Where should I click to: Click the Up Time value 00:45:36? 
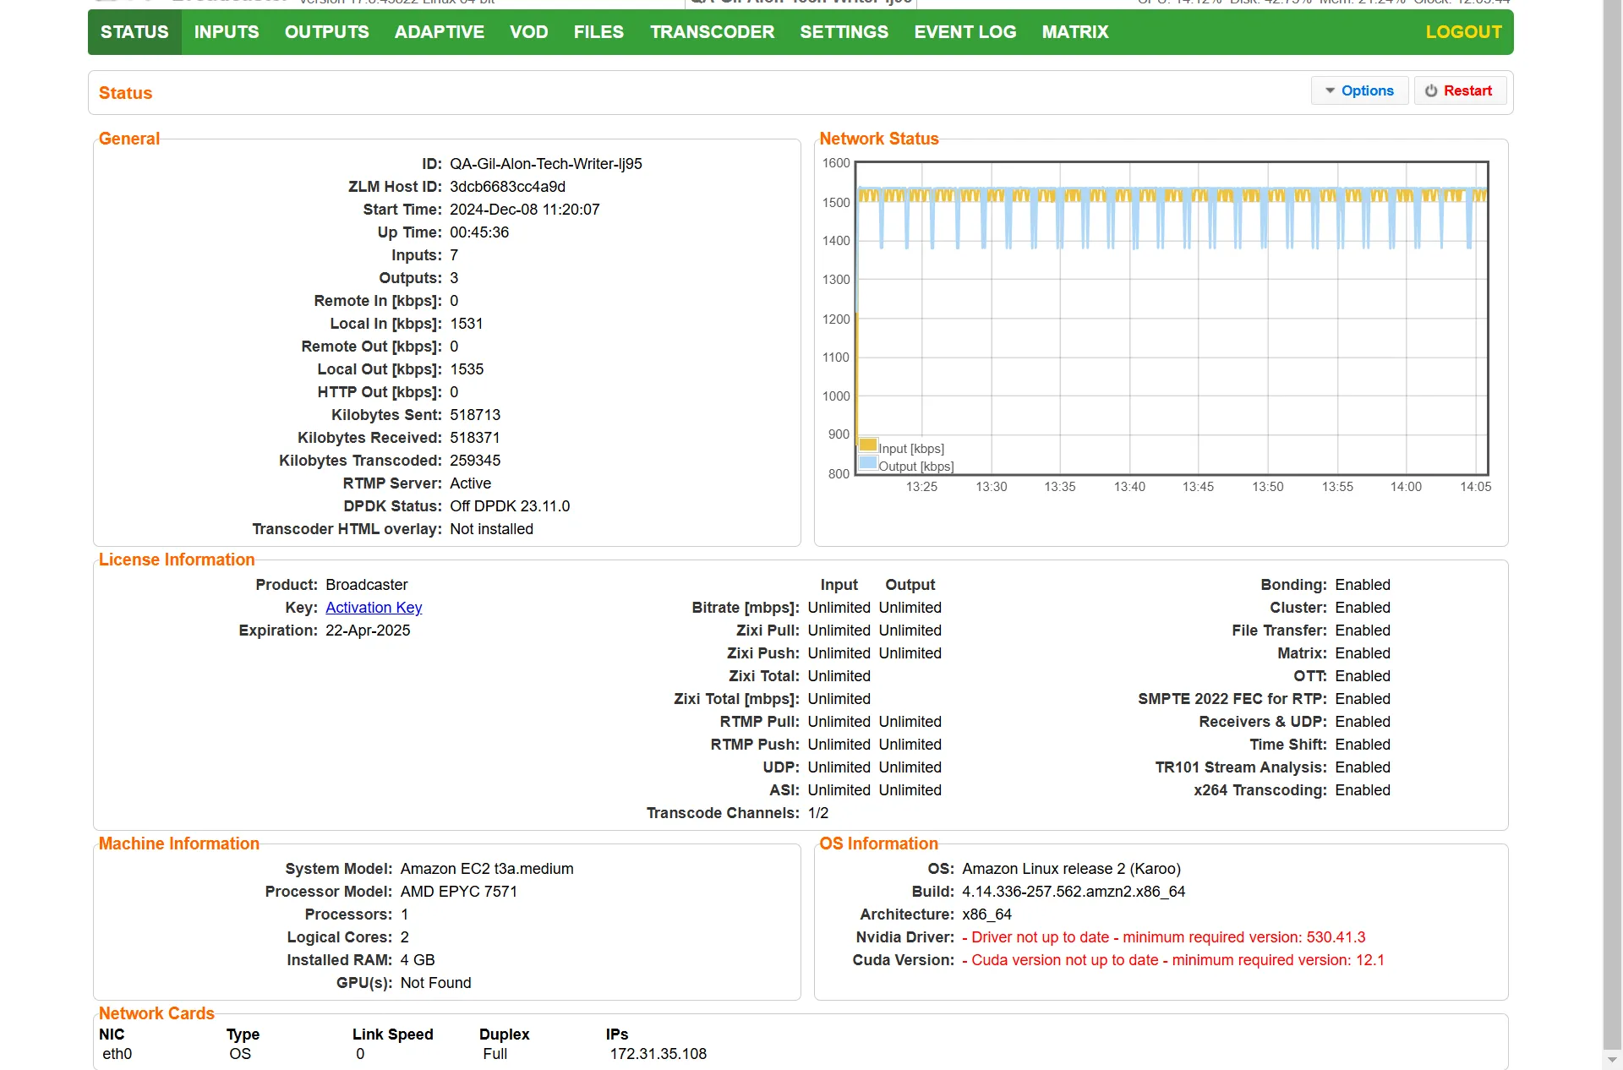point(479,232)
